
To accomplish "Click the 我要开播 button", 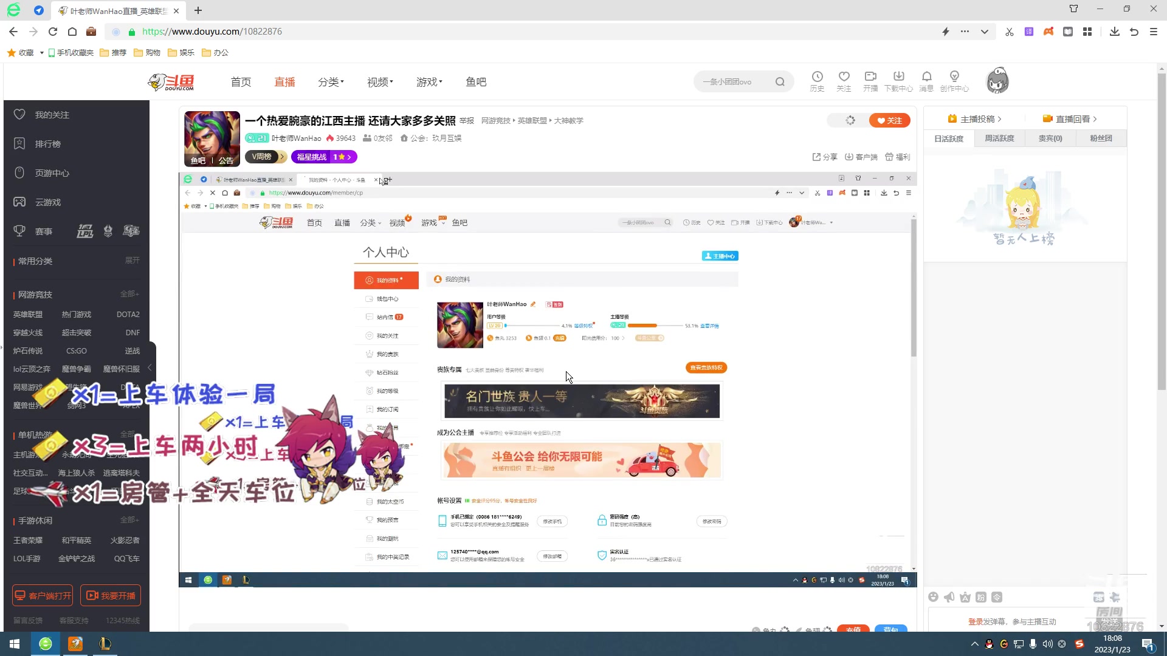I will point(111,595).
